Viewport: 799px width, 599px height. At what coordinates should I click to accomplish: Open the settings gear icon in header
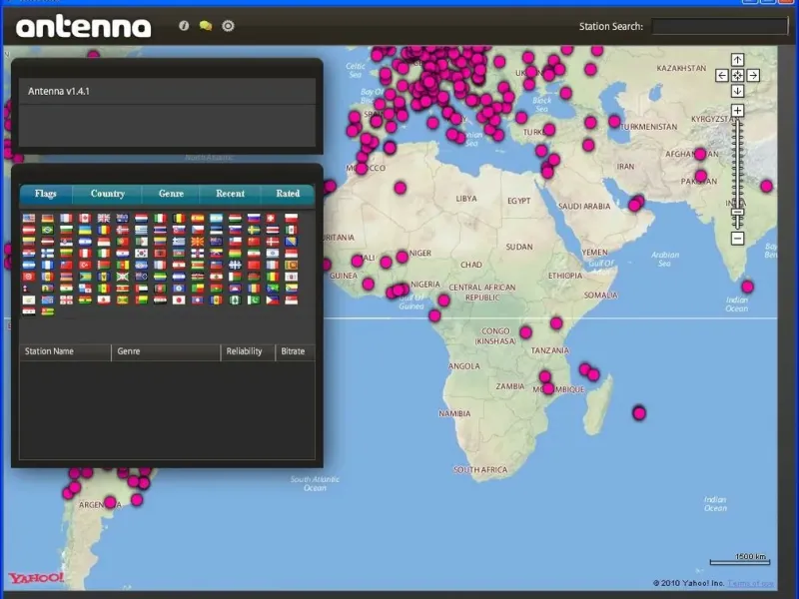(x=228, y=26)
